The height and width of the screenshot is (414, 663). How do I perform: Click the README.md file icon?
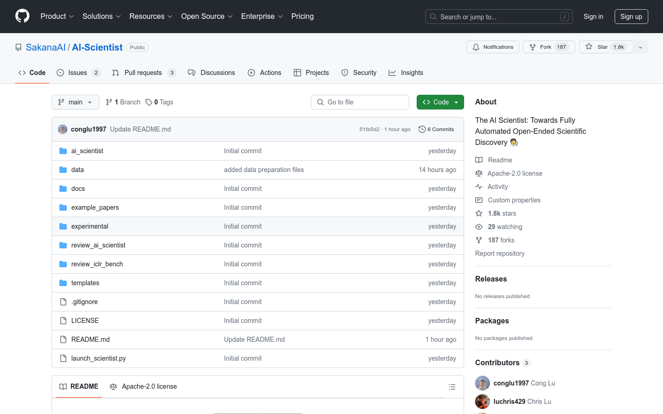63,339
